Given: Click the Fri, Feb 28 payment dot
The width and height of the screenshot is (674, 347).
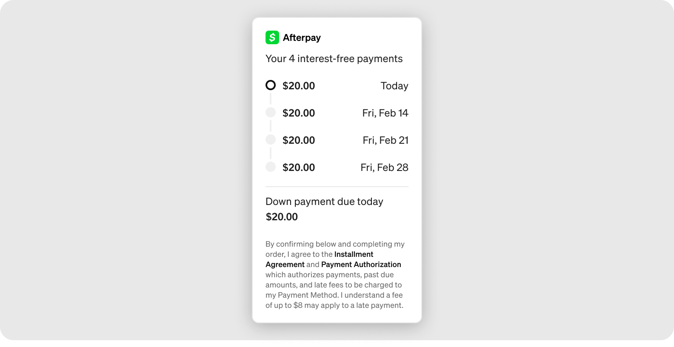Looking at the screenshot, I should point(271,167).
